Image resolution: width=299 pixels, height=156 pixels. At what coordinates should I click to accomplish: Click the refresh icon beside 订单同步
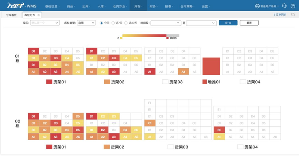pyautogui.click(x=293, y=14)
